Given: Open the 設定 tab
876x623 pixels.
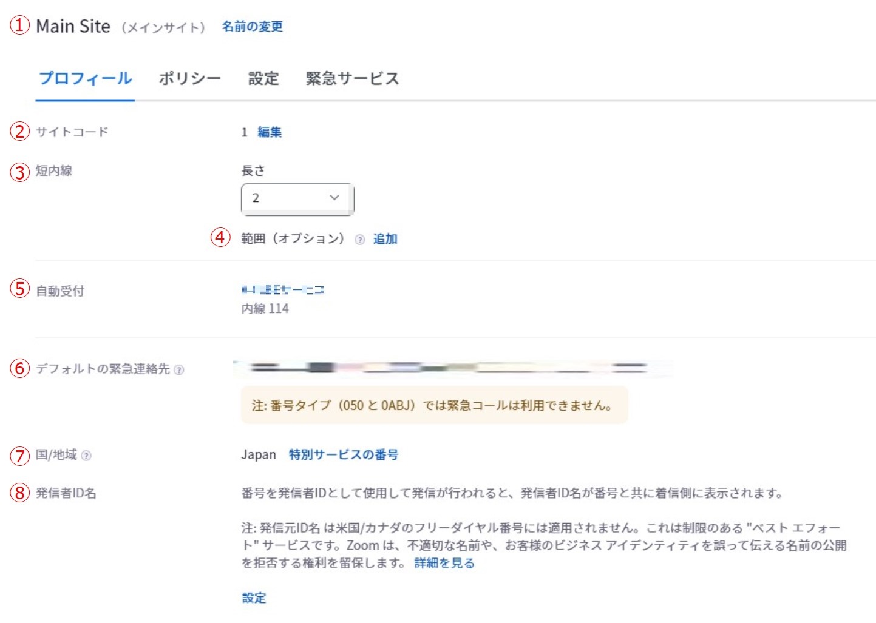Looking at the screenshot, I should [x=263, y=79].
